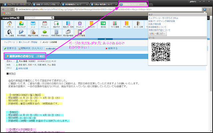This screenshot has height=133, width=213.
Task: Click the アプリ bookmarks apps shortcut
Action: [7, 14]
